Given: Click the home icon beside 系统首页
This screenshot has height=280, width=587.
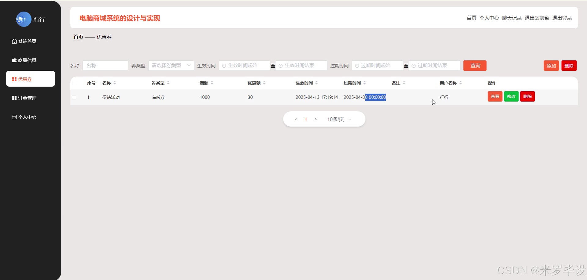Looking at the screenshot, I should (x=14, y=41).
